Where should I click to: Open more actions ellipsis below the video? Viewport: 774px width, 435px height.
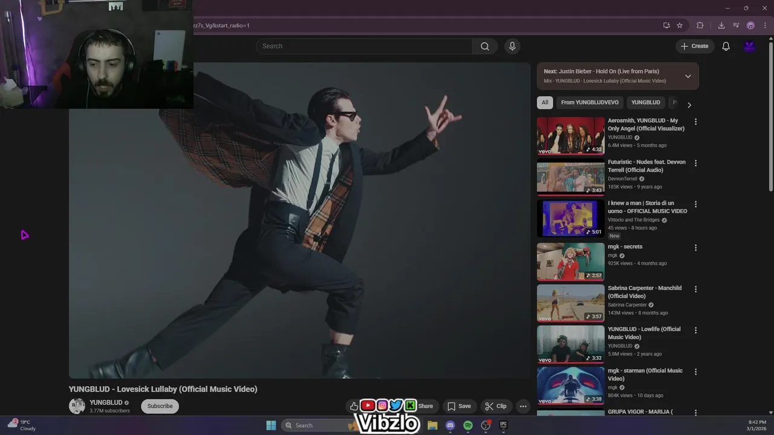point(523,406)
